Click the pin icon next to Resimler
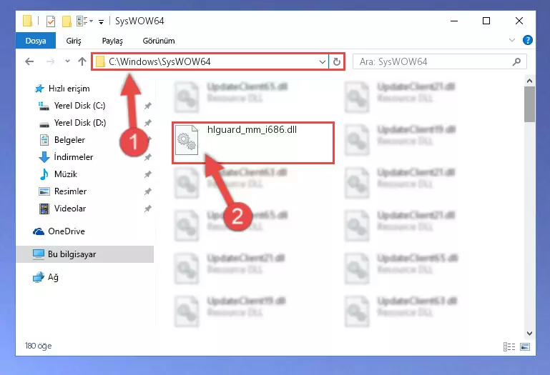The height and width of the screenshot is (375, 550). 147,191
